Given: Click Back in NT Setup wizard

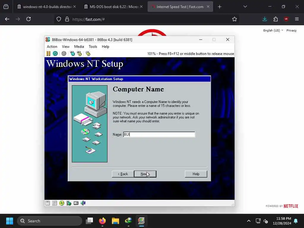Looking at the screenshot, I should point(123,174).
